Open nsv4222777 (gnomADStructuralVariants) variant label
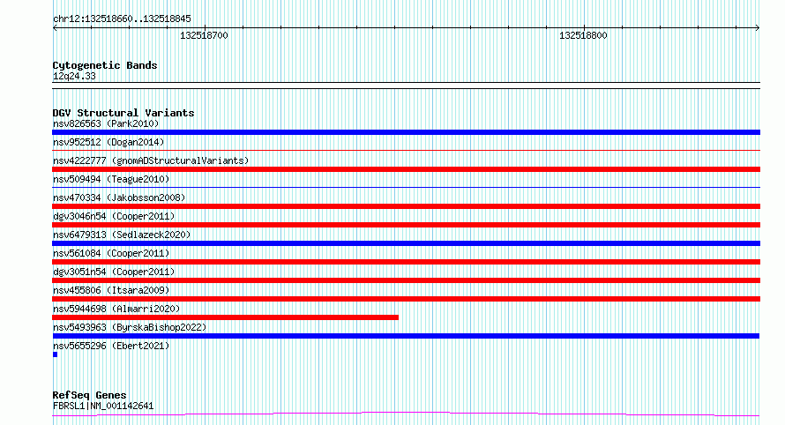Screen dimensions: 785x425 click(x=151, y=160)
